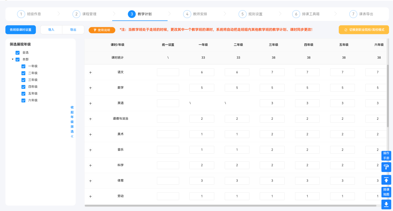Open the 排课地图 floating button
The height and width of the screenshot is (211, 393).
click(386, 192)
